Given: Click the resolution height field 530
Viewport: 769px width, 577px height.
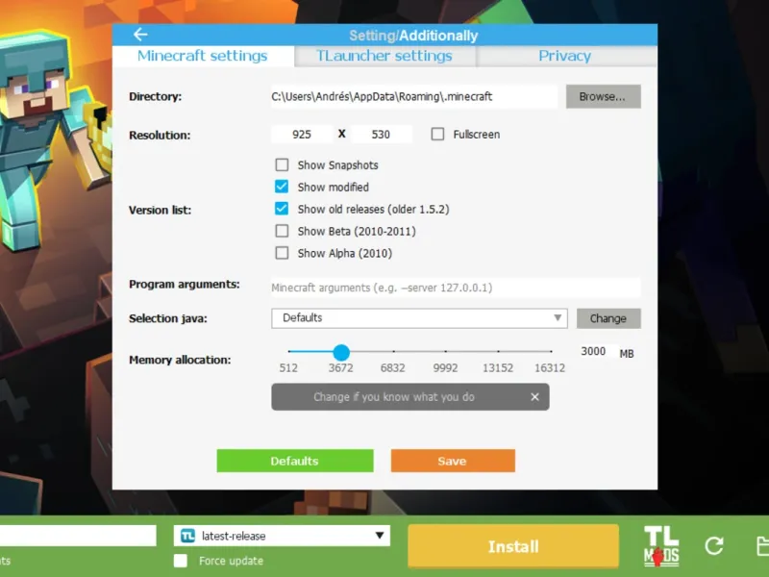Looking at the screenshot, I should (x=381, y=134).
